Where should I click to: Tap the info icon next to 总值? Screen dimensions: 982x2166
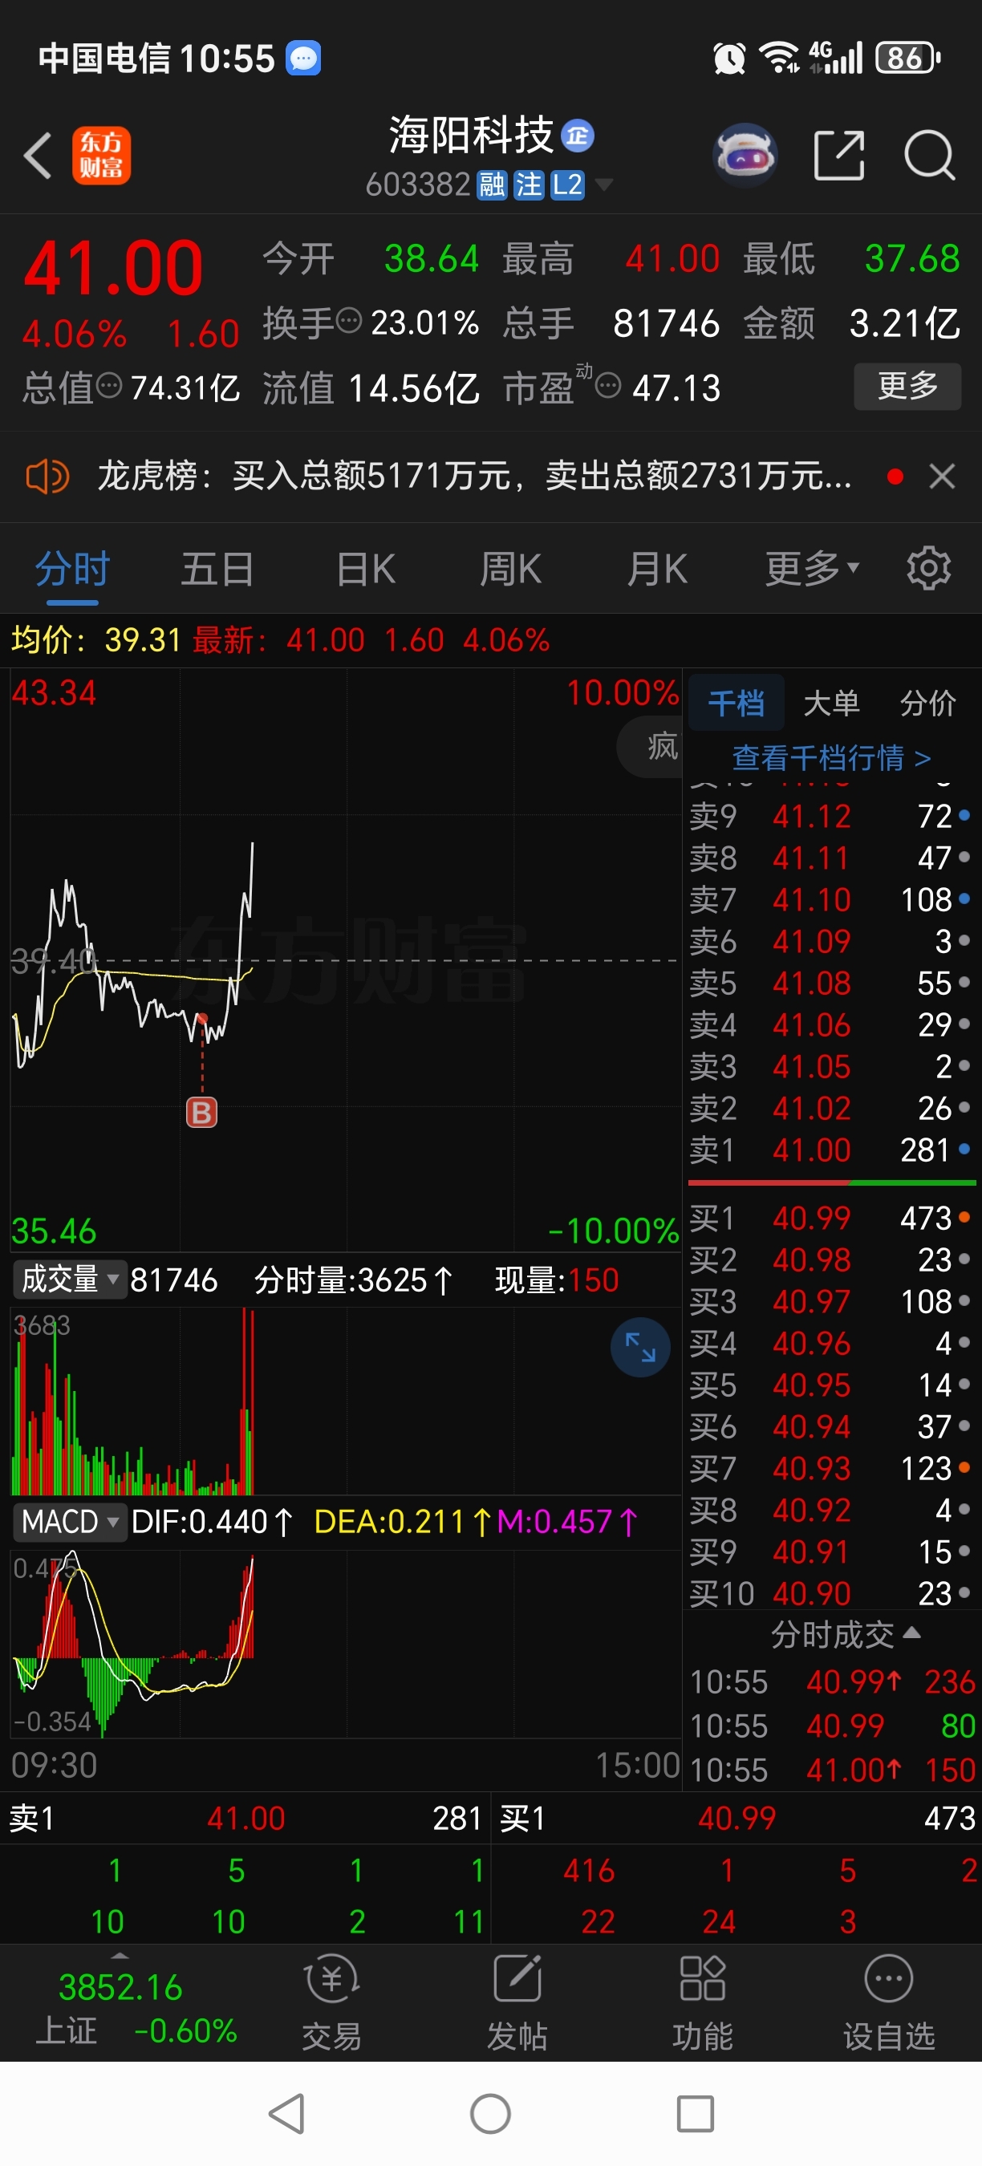pos(109,386)
